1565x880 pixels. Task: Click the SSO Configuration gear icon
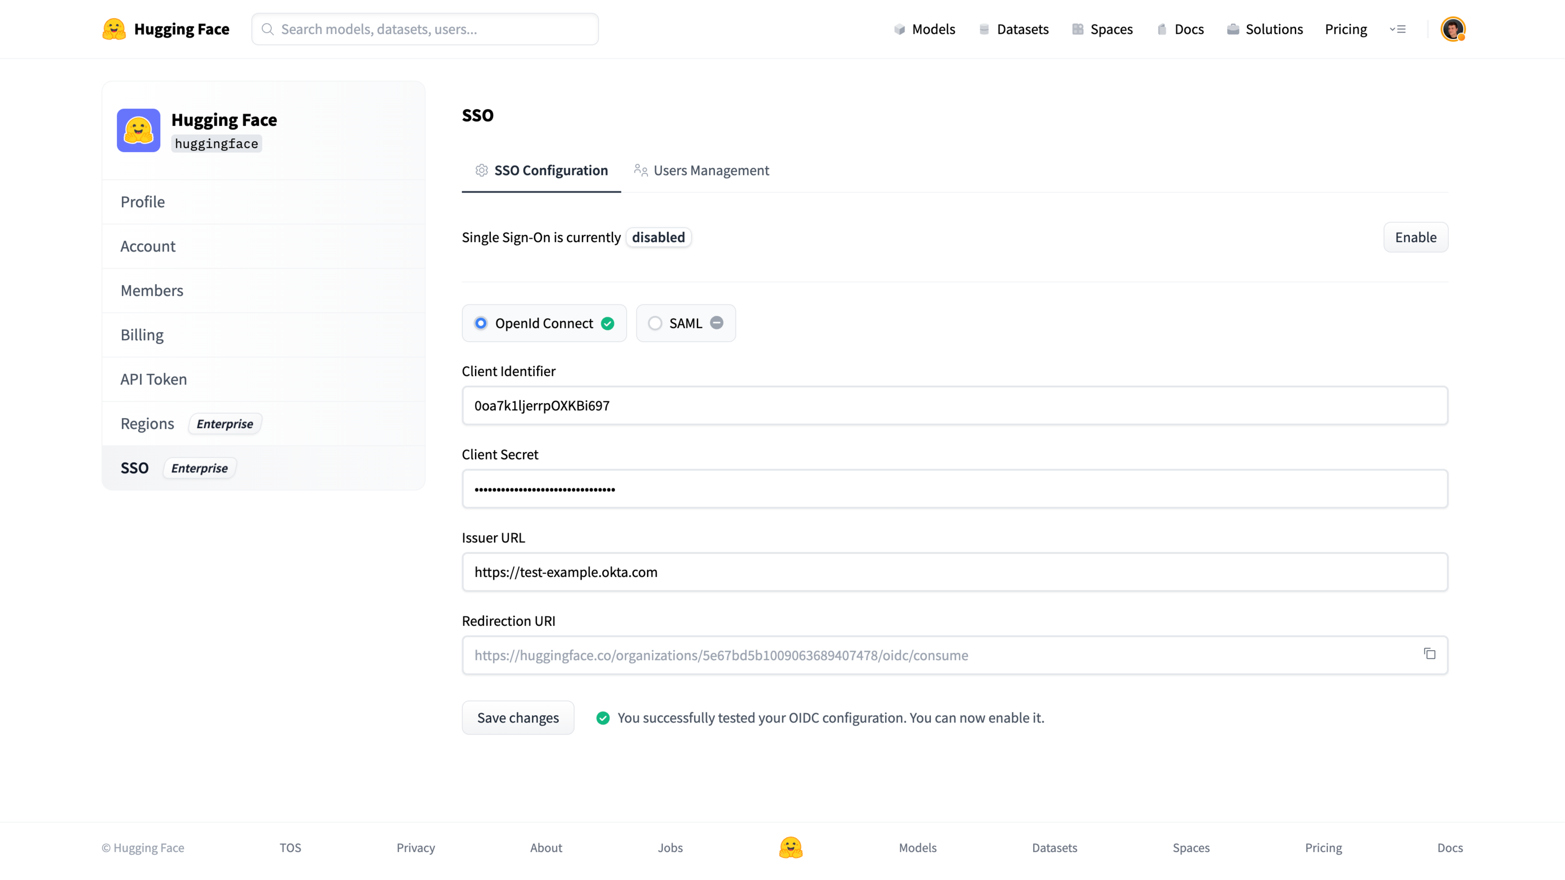(x=481, y=171)
